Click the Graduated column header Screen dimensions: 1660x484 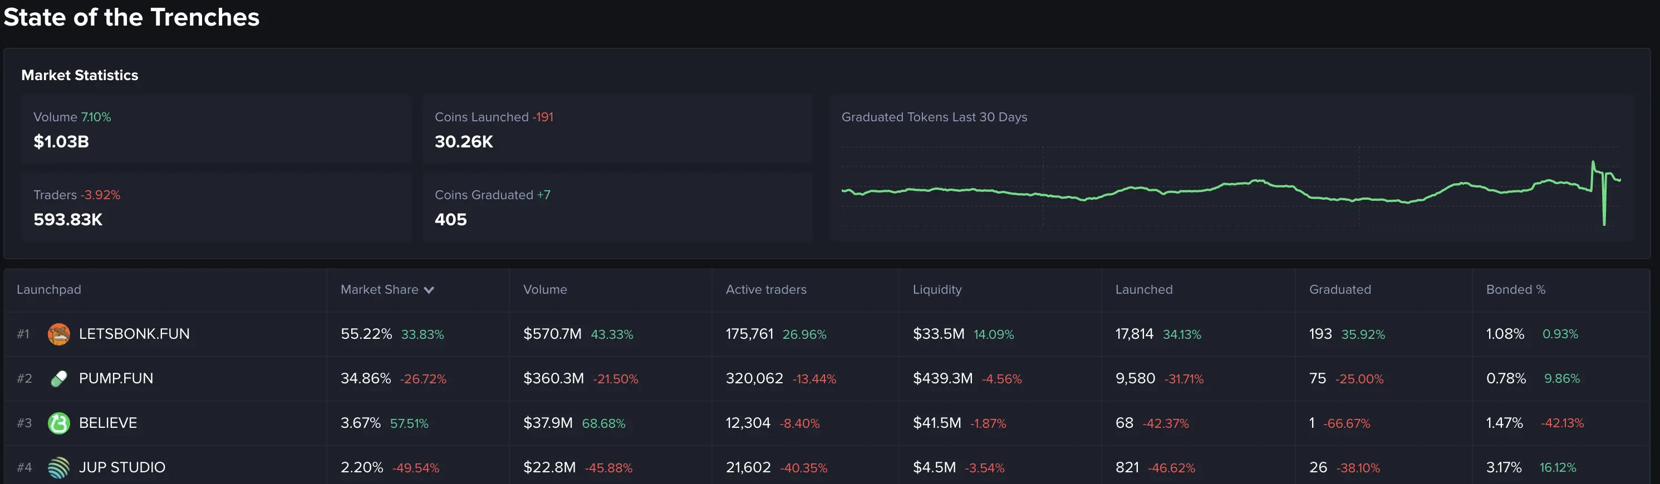click(1339, 290)
